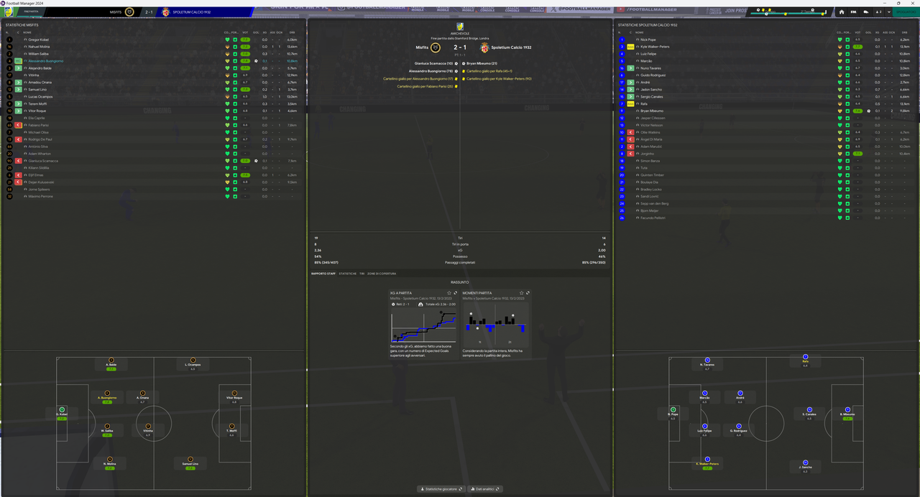Click the Dati analitici button
Image resolution: width=920 pixels, height=497 pixels.
click(x=484, y=489)
